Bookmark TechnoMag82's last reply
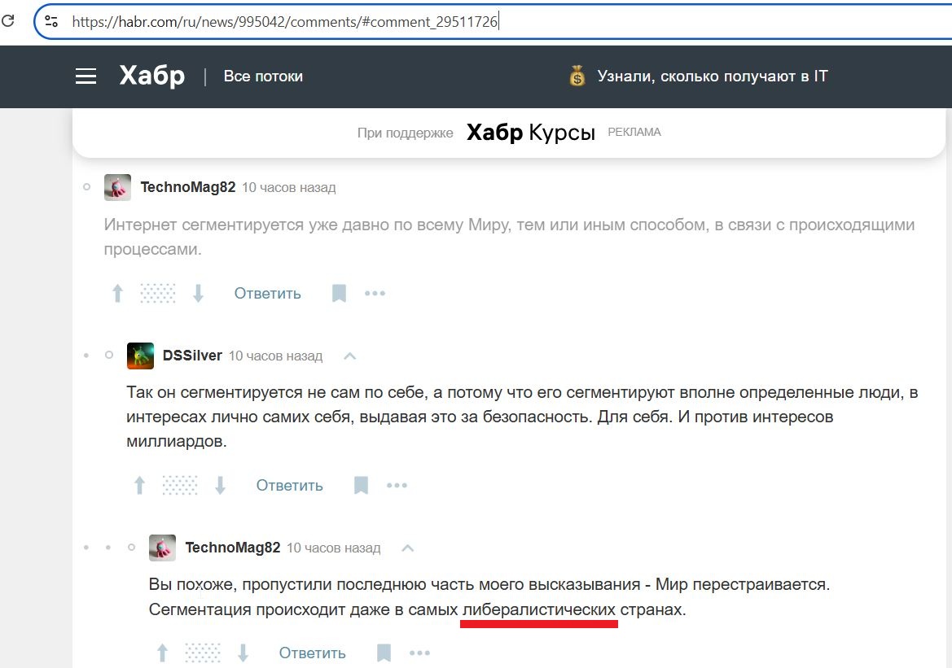Image resolution: width=952 pixels, height=668 pixels. [x=384, y=653]
